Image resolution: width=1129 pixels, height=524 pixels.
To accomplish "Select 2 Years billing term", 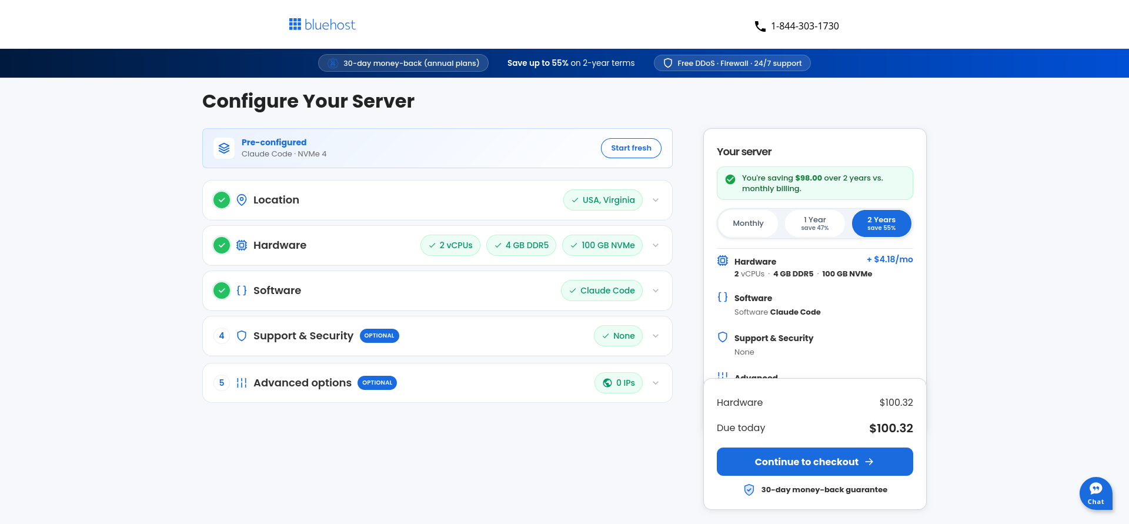I will (x=881, y=223).
